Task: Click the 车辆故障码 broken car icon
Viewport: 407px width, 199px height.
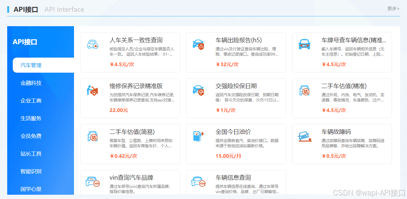Action: 305,136
